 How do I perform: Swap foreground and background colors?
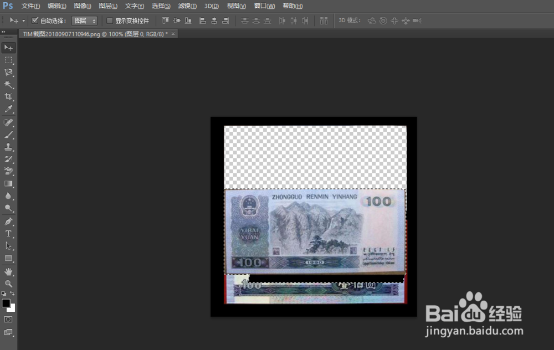(12, 294)
